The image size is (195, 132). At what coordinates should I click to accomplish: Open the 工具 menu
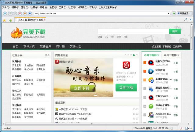point(62,7)
